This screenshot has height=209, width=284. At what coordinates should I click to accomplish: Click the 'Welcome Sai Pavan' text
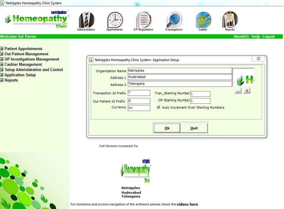18,37
